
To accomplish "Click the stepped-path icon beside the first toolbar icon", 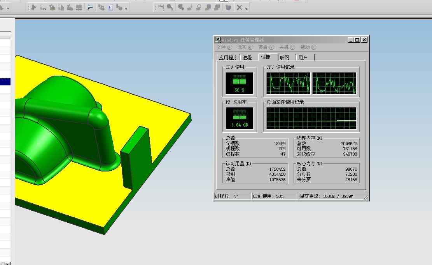I will tap(43, 8).
